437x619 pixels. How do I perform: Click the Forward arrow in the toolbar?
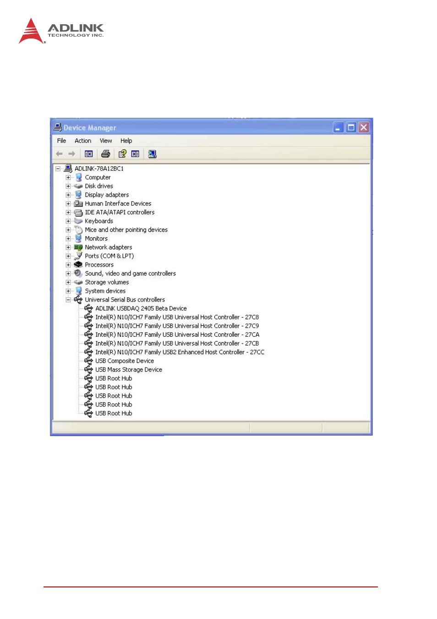[71, 154]
